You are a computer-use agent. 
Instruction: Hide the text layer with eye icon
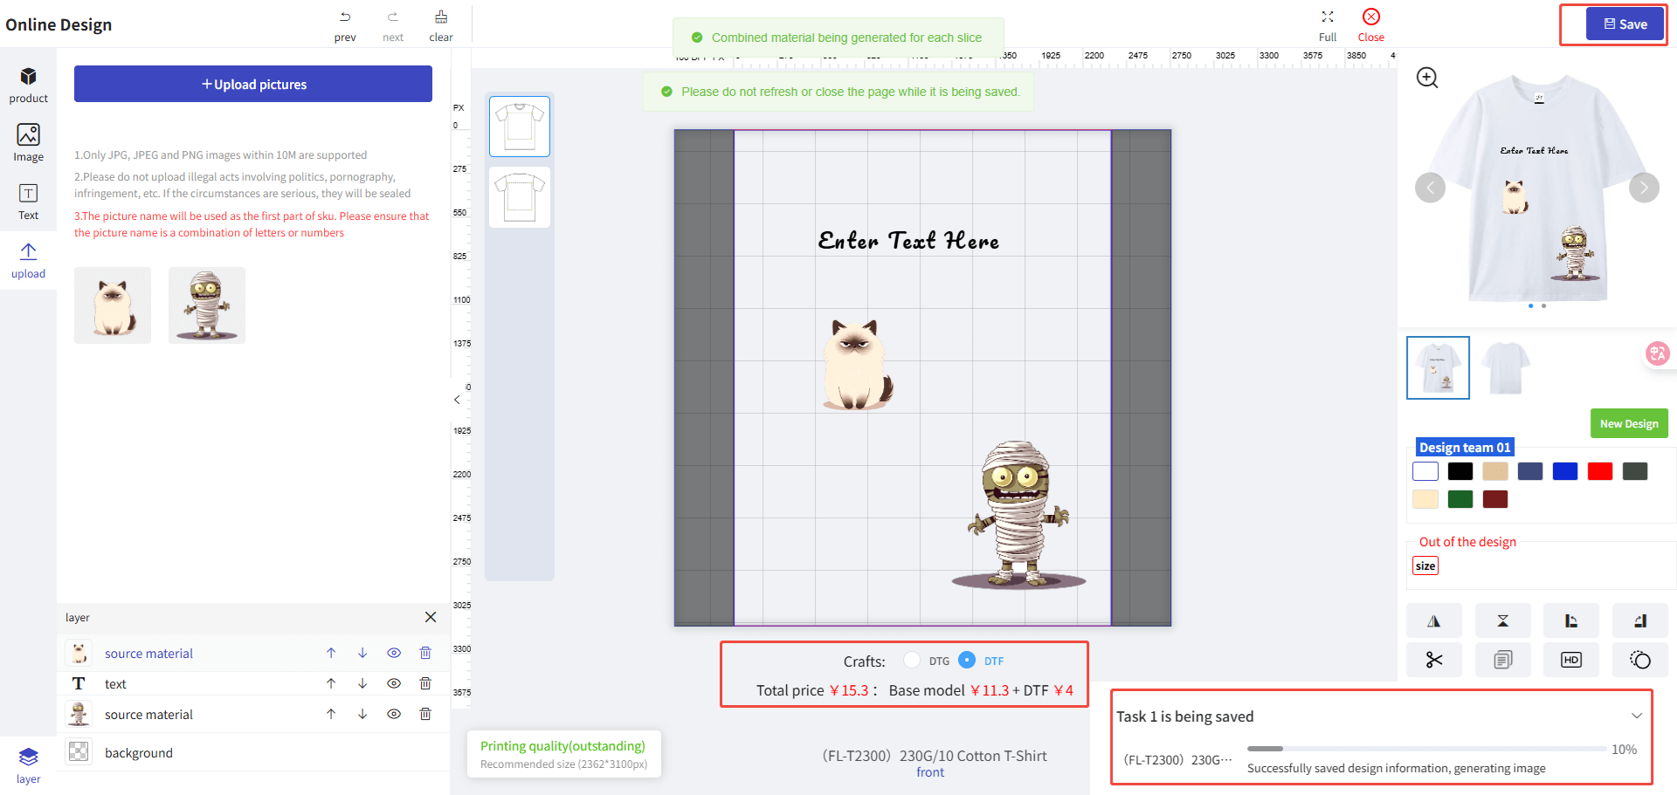(x=394, y=683)
